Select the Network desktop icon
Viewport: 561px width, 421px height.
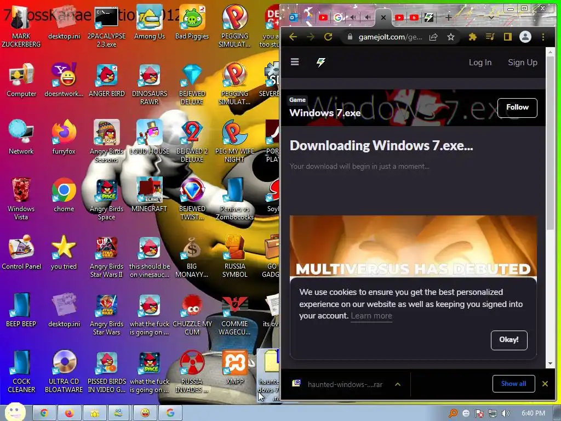tap(21, 136)
